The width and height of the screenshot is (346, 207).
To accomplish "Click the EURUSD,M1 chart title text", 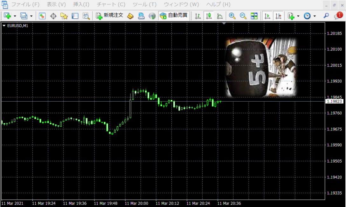I will [18, 26].
